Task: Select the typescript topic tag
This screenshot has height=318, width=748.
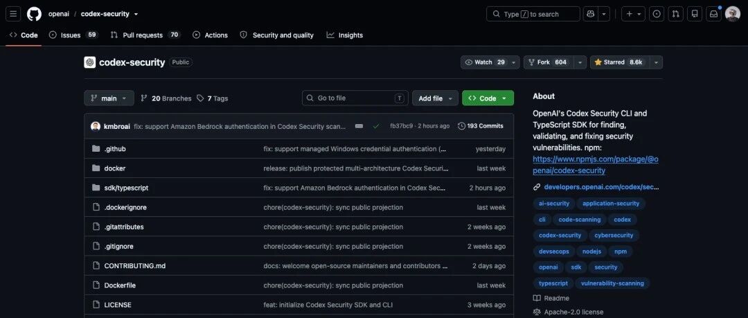Action: pos(553,283)
